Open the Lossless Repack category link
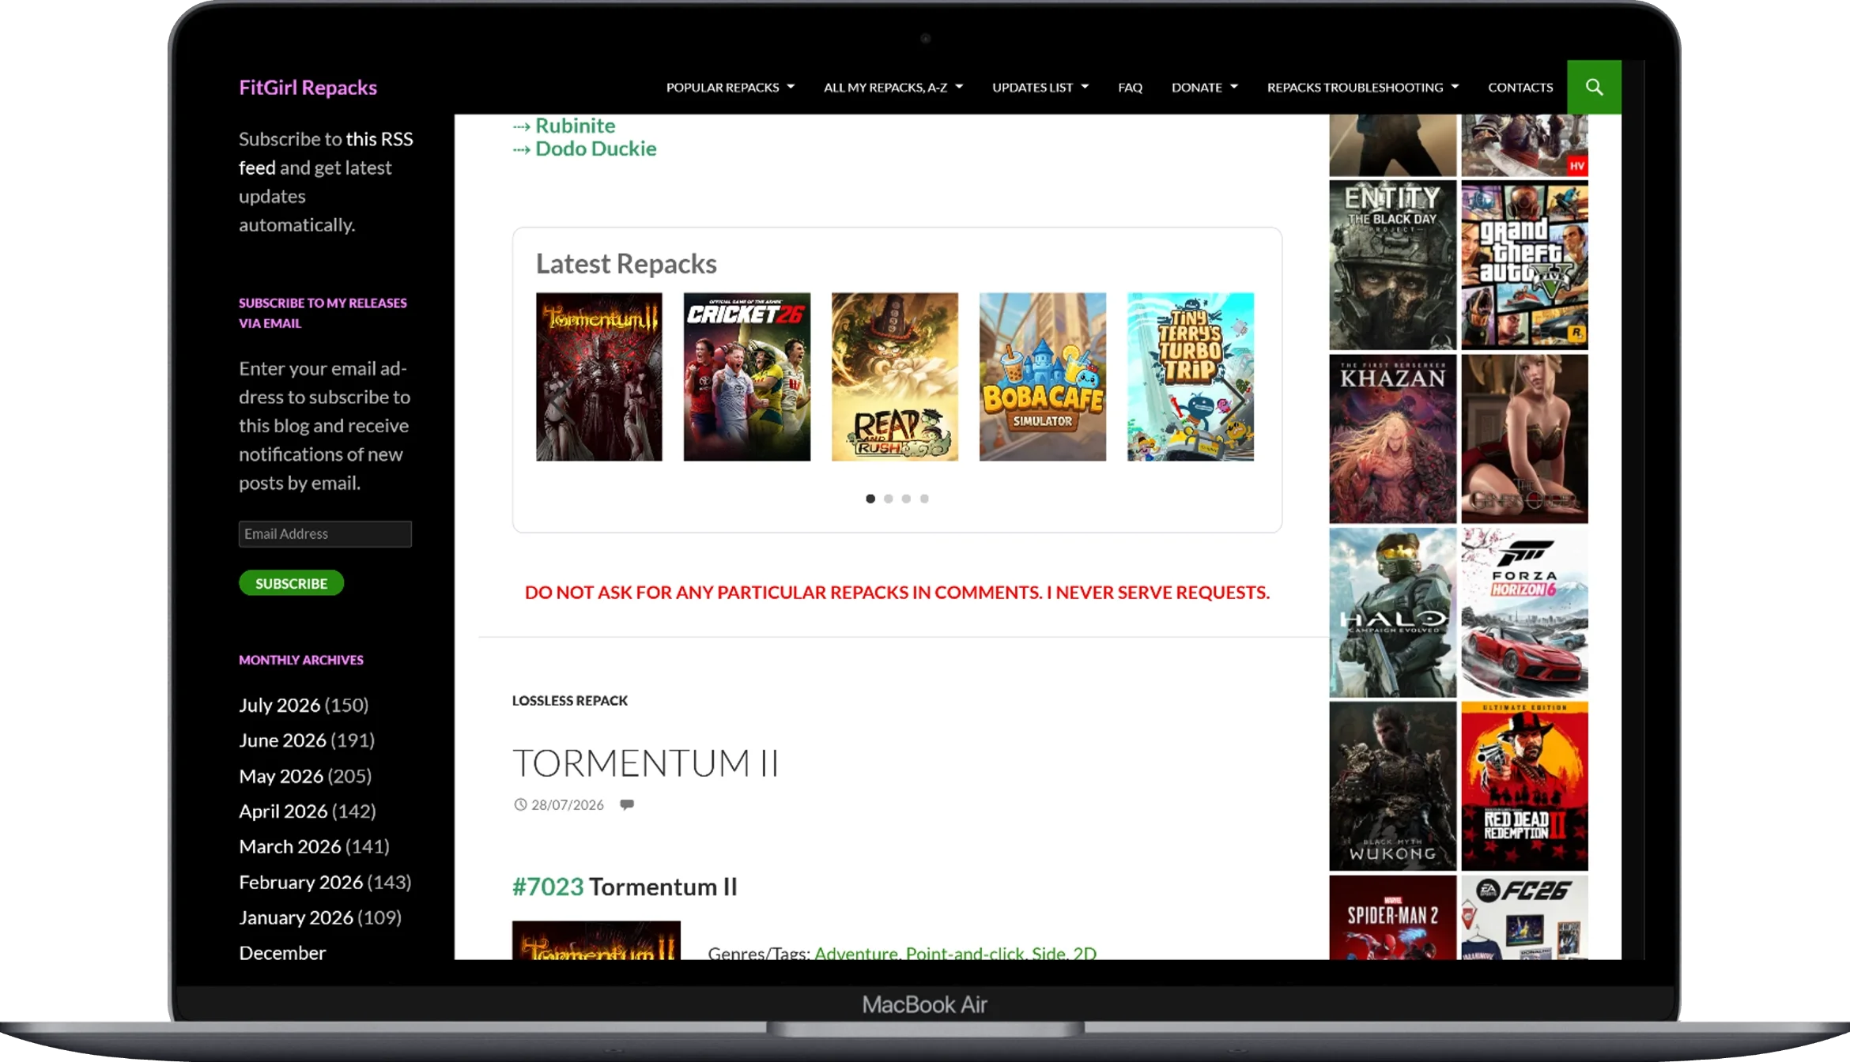Image resolution: width=1850 pixels, height=1062 pixels. click(x=569, y=701)
